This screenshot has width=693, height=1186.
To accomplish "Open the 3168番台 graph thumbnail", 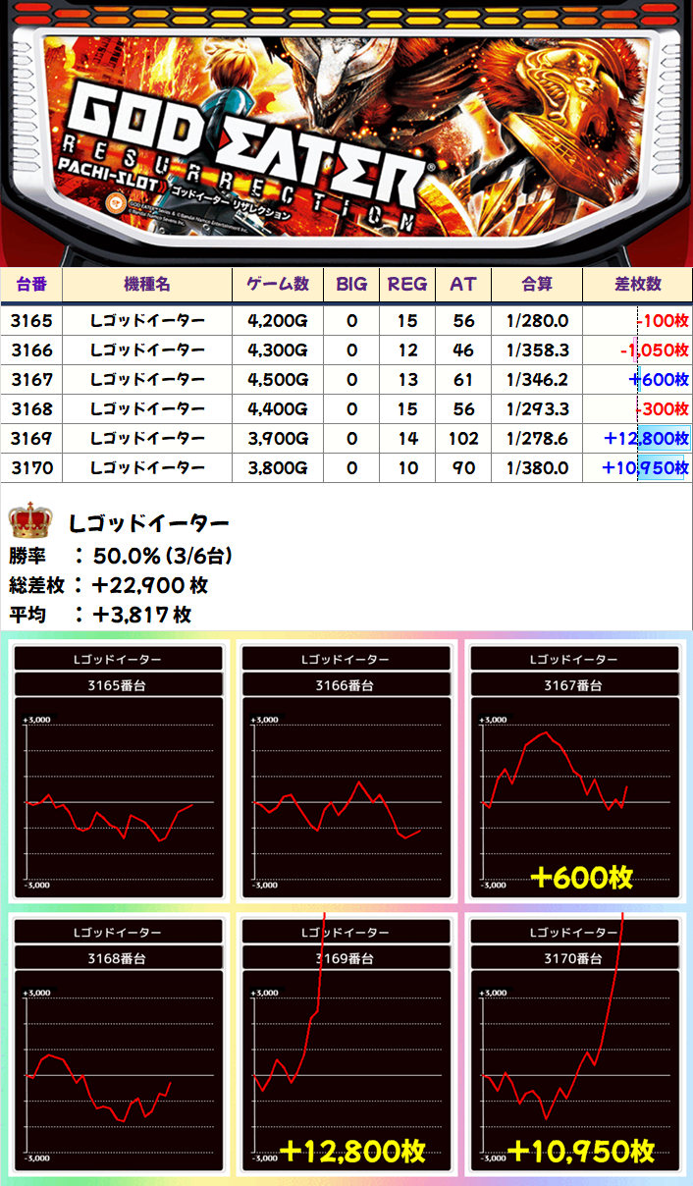I will [x=118, y=1046].
